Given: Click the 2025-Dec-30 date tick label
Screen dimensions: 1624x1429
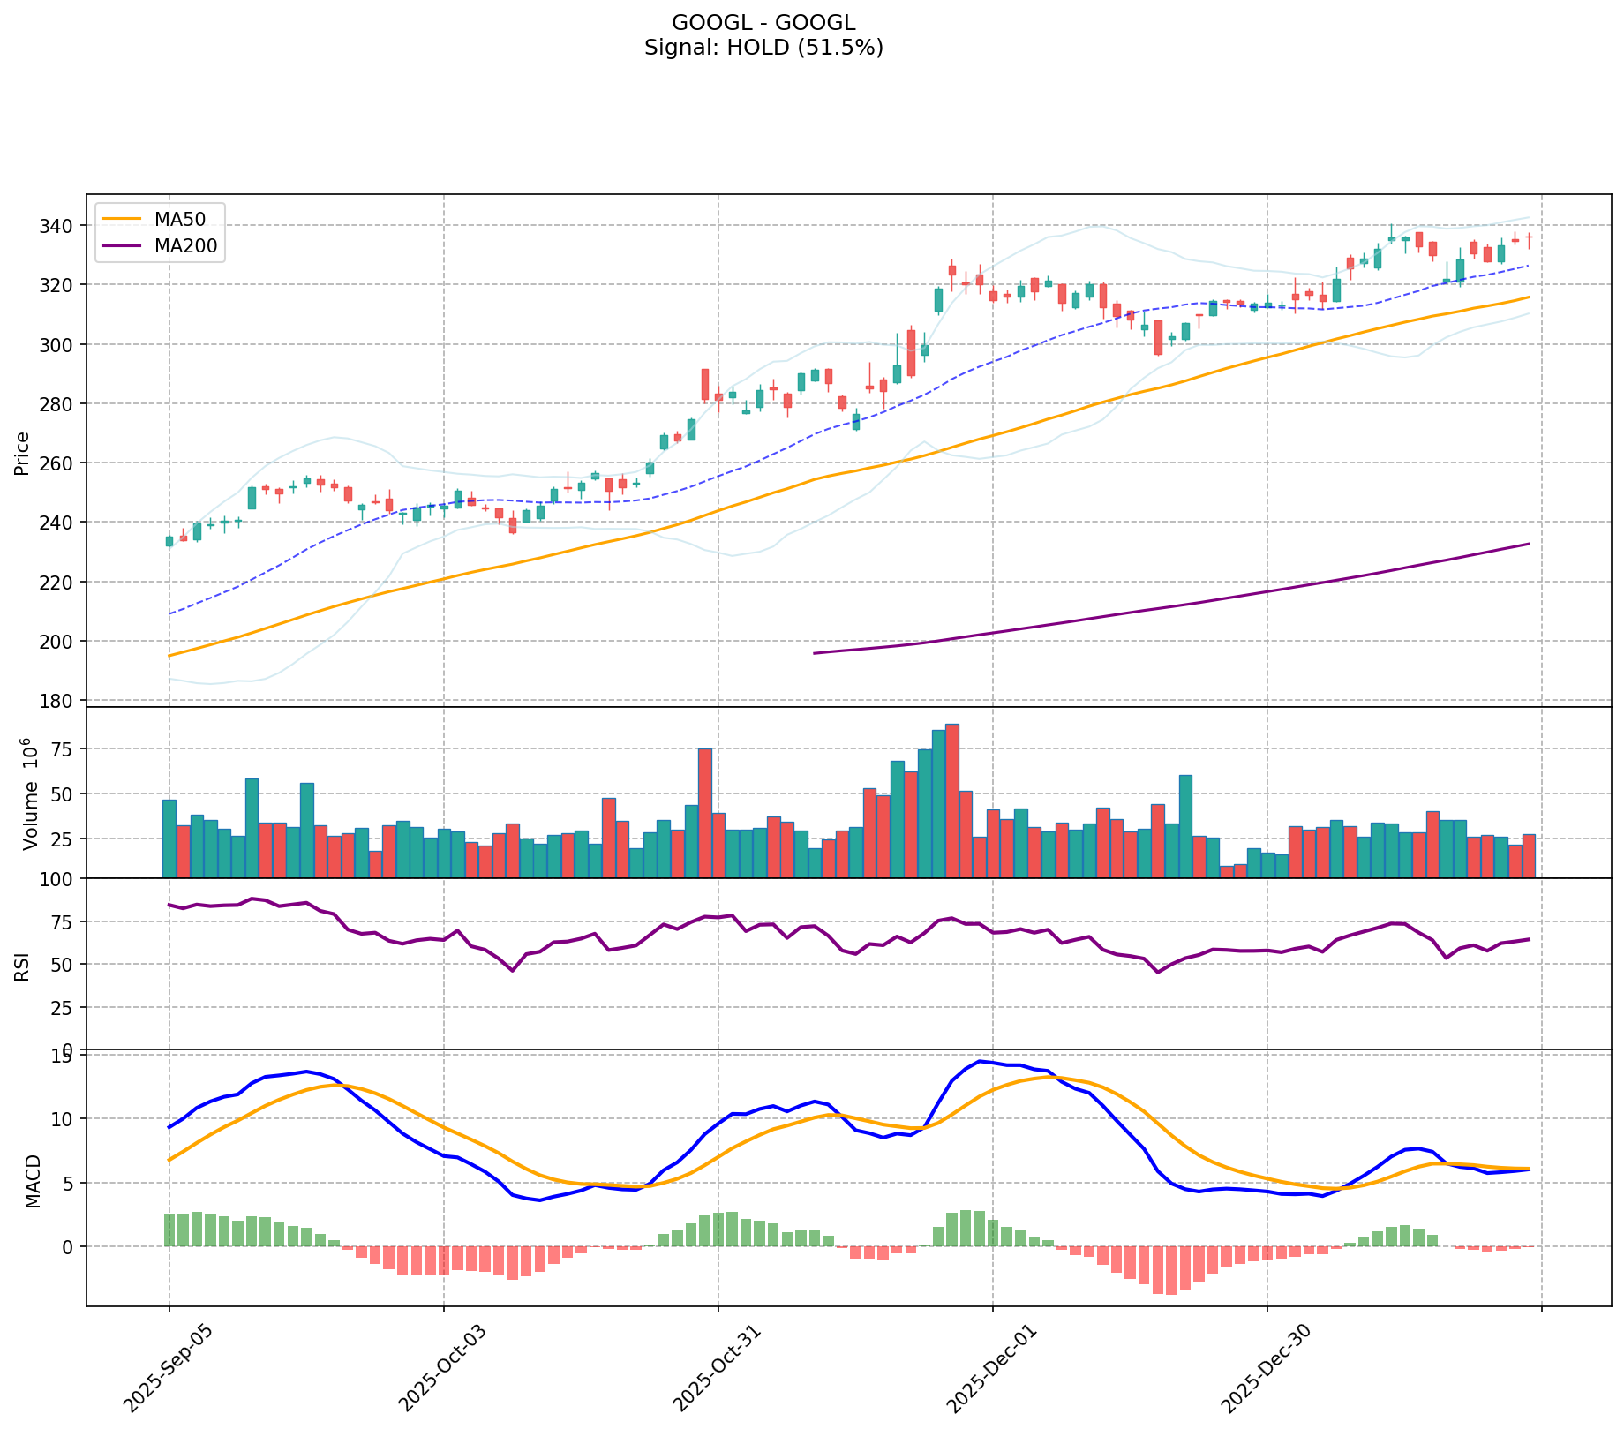Looking at the screenshot, I should pos(1257,1368).
